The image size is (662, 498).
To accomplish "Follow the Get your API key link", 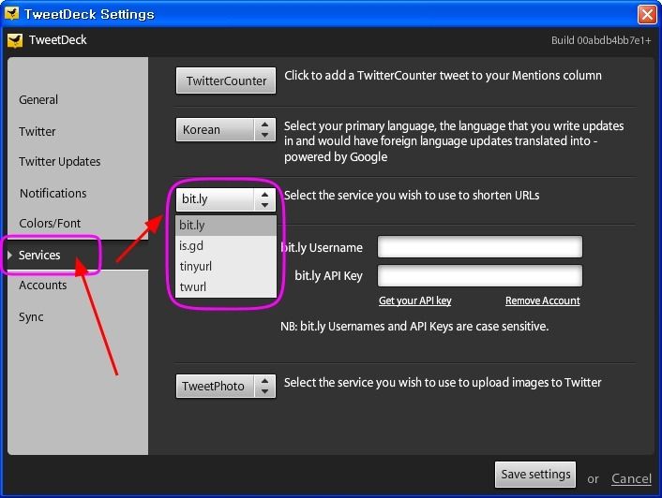I will (415, 300).
